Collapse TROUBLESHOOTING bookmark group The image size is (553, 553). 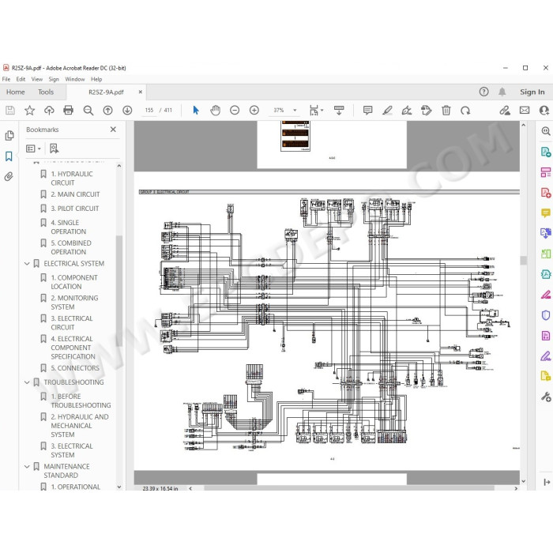pos(27,382)
